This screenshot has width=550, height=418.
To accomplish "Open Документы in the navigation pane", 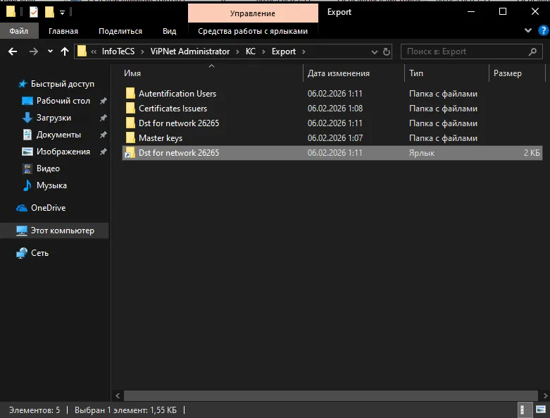I will 58,135.
